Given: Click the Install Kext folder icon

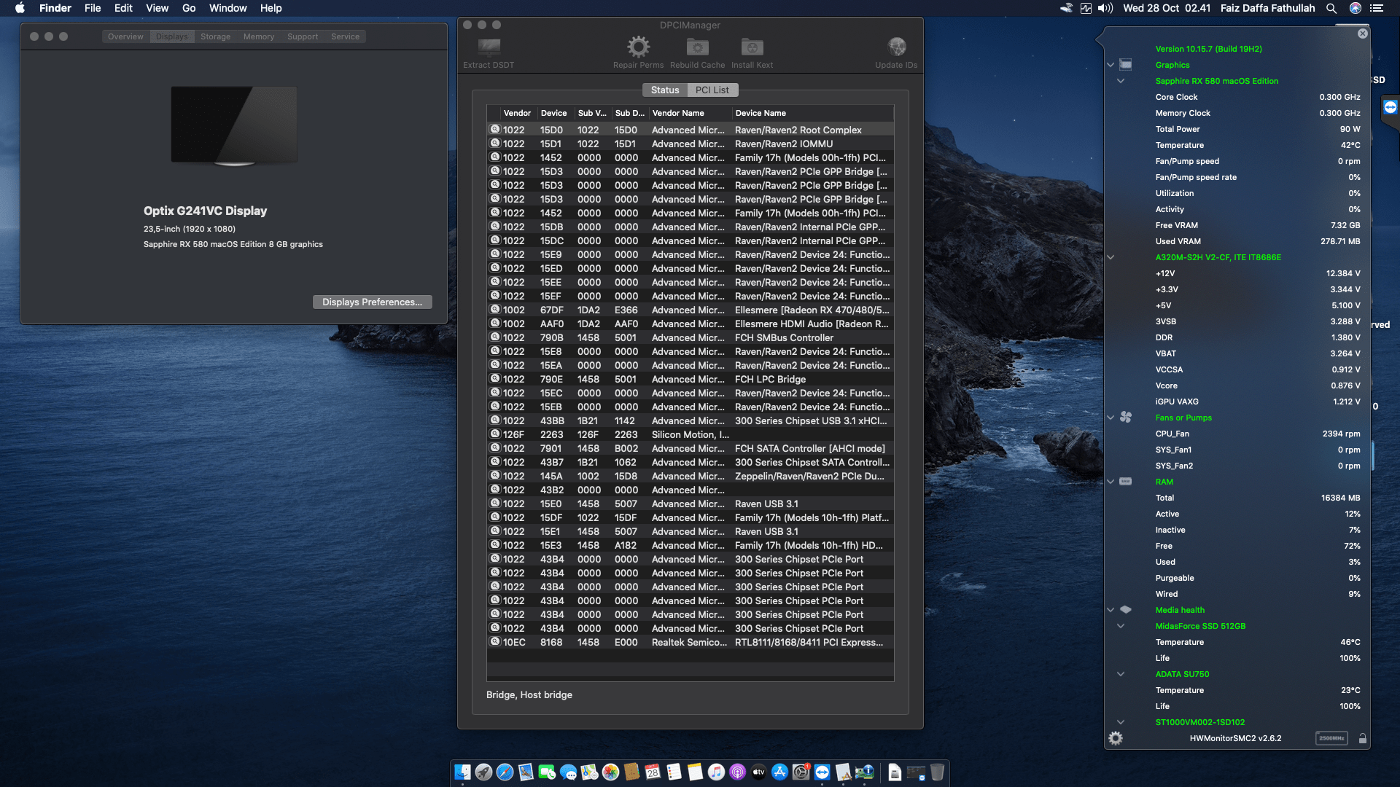Looking at the screenshot, I should (752, 47).
